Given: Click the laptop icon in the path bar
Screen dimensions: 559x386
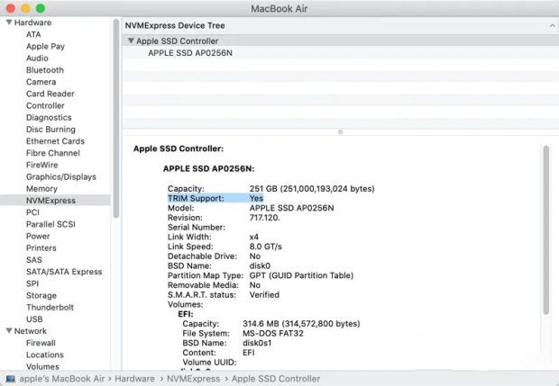Looking at the screenshot, I should (x=9, y=379).
